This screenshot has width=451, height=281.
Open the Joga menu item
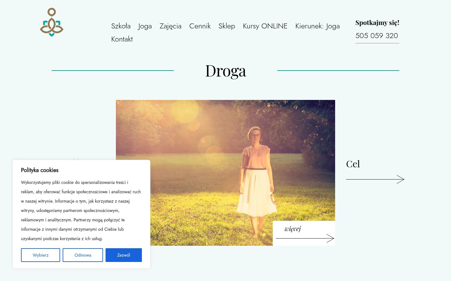[145, 26]
